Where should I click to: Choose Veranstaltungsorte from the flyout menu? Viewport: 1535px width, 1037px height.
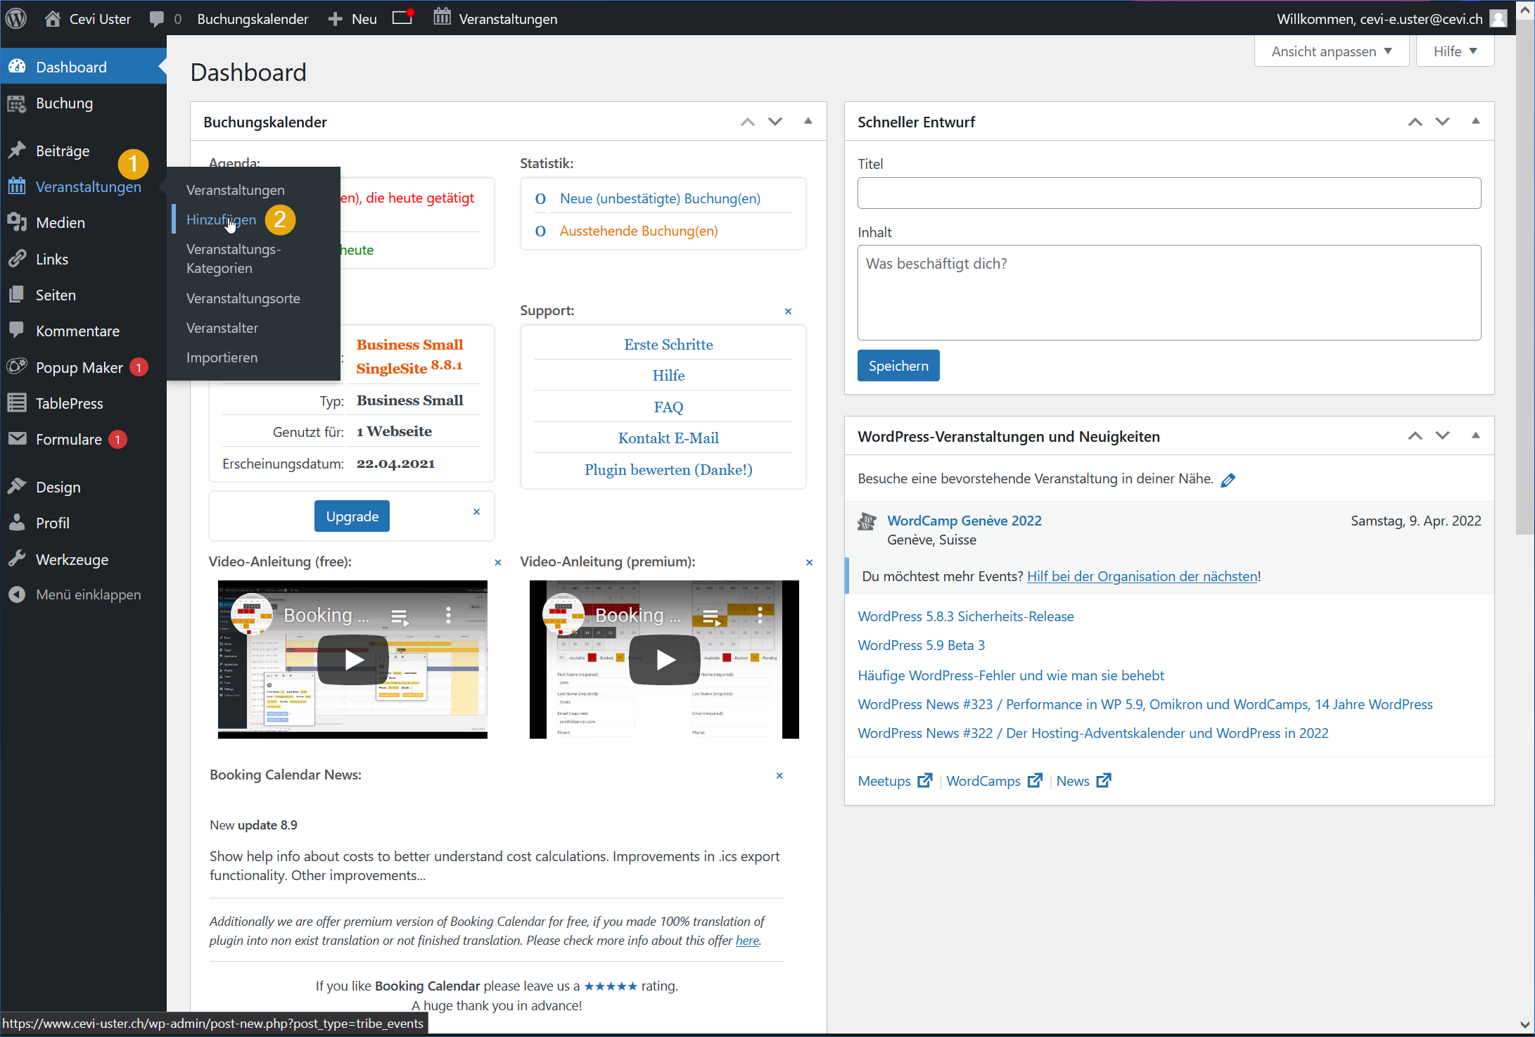pyautogui.click(x=243, y=298)
